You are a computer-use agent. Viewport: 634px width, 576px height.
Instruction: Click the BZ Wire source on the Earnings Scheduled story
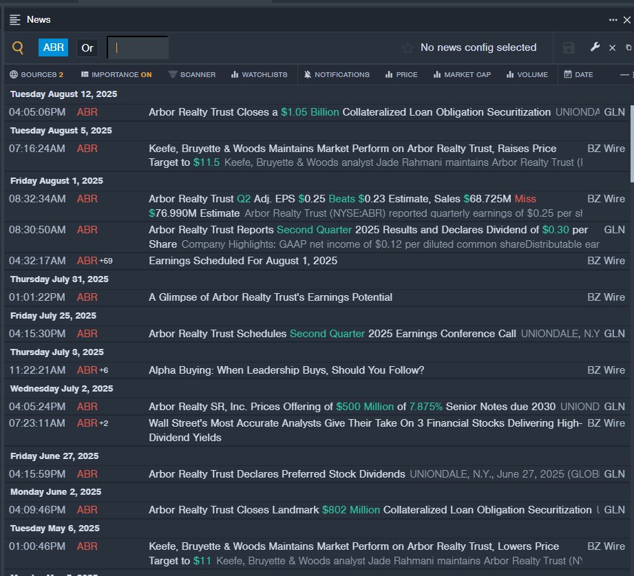[x=606, y=261]
